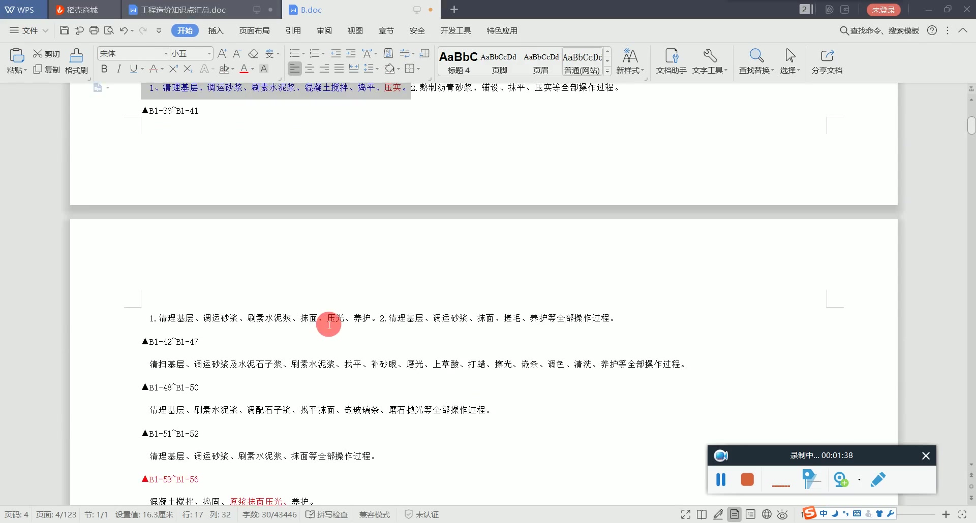
Task: Open the References (引用) tab
Action: [293, 30]
